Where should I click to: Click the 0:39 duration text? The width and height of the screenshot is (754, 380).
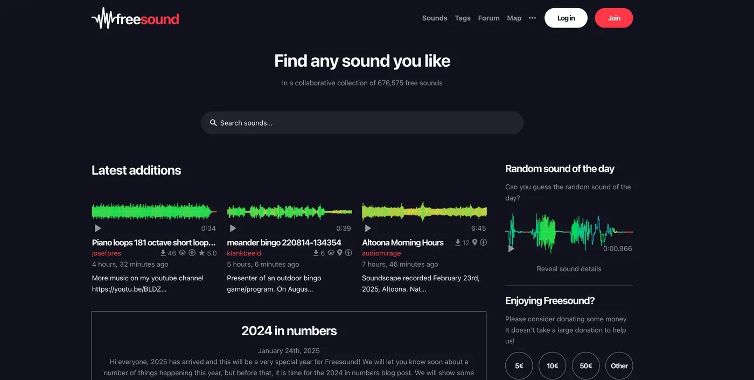pyautogui.click(x=344, y=229)
